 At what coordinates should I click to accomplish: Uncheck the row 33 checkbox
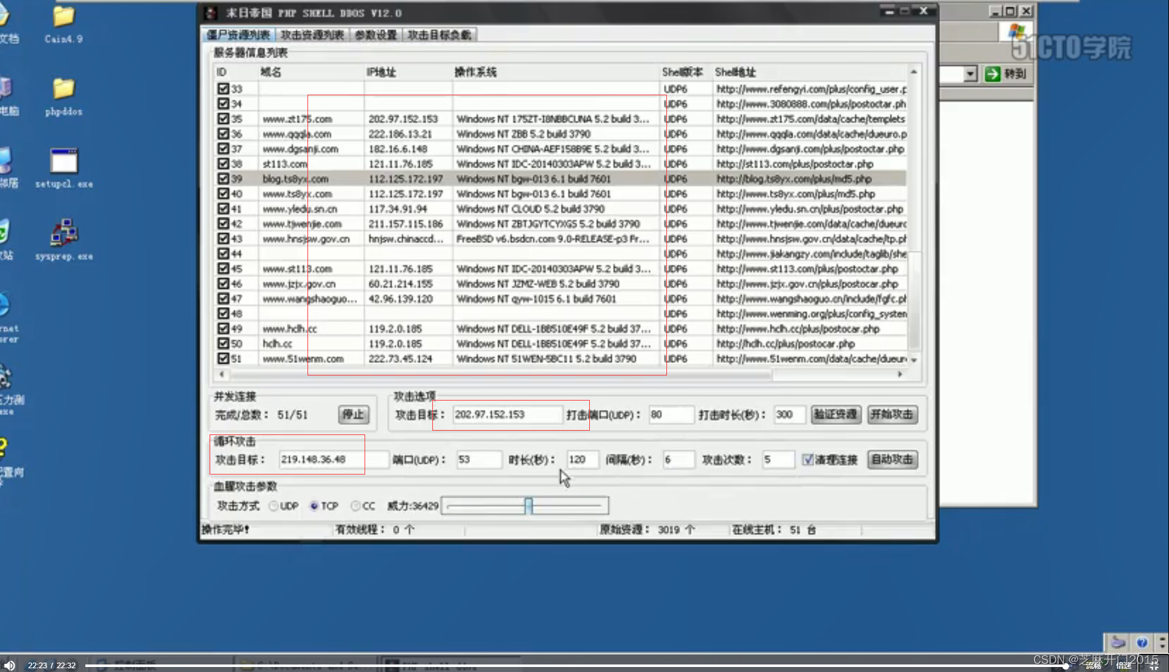(223, 89)
